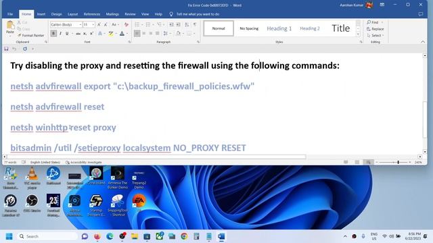Apply the Title style
433x243 pixels.
(340, 28)
